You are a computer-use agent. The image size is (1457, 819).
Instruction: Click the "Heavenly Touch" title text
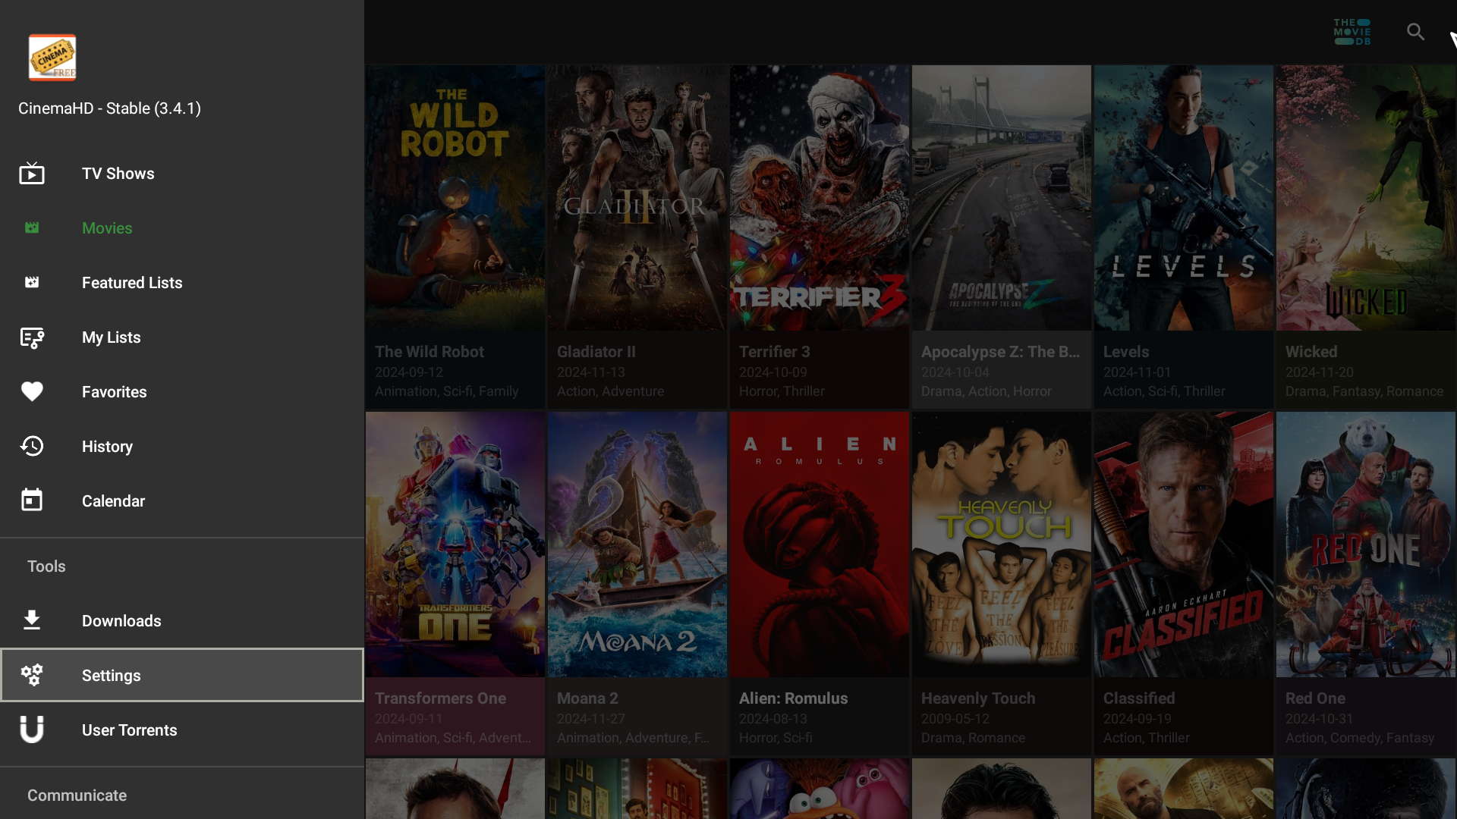pyautogui.click(x=978, y=698)
